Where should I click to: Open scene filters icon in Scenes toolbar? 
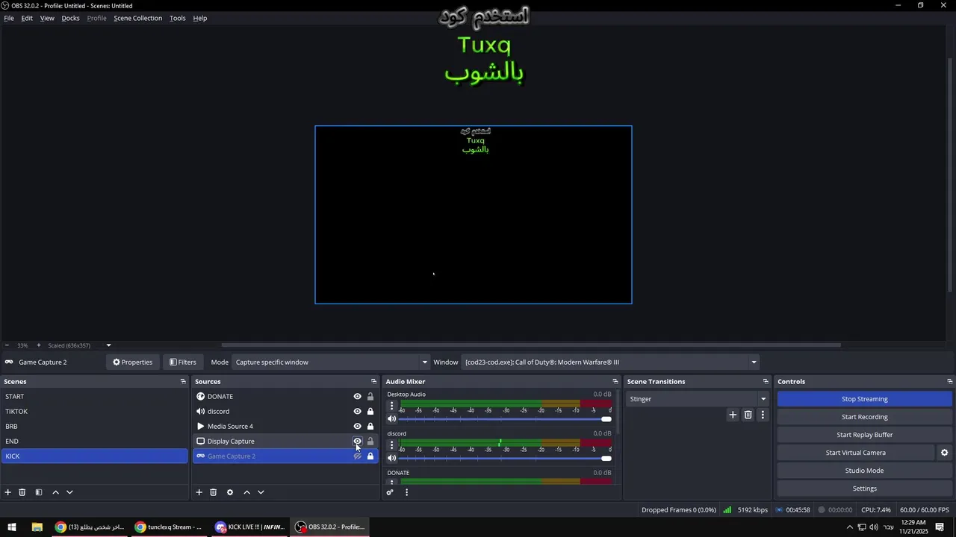click(39, 492)
